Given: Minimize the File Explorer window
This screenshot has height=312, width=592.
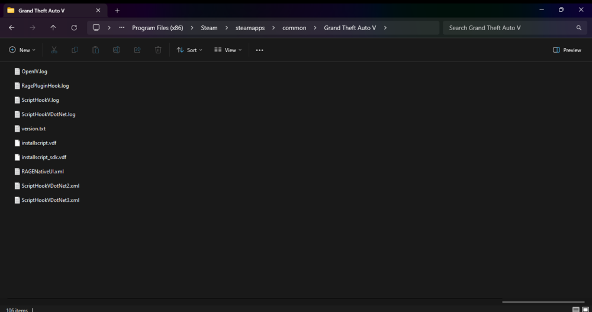Looking at the screenshot, I should (542, 10).
